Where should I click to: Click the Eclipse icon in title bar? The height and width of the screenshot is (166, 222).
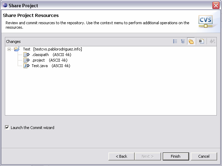coord(5,6)
